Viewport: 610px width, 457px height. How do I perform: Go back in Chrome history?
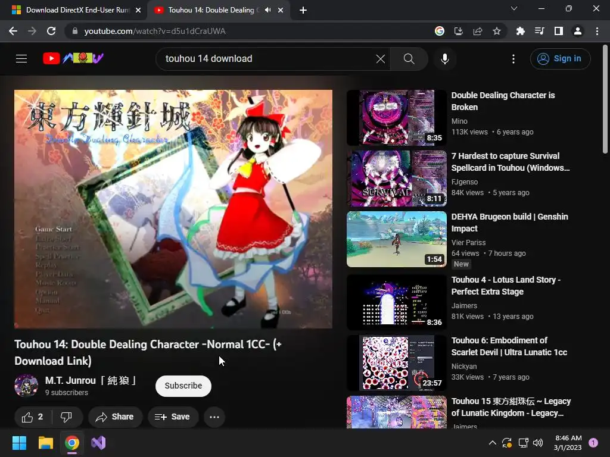click(x=13, y=31)
